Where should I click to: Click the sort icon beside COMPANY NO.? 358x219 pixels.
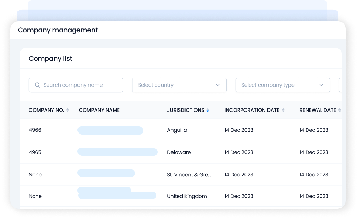pyautogui.click(x=68, y=110)
